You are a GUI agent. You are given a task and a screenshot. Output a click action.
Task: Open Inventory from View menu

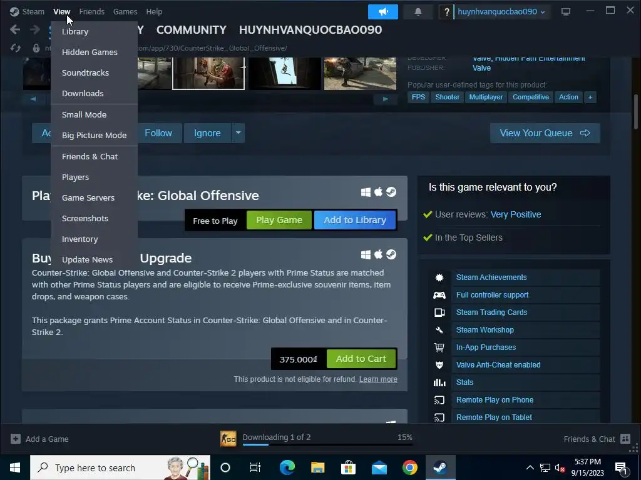click(x=94, y=239)
